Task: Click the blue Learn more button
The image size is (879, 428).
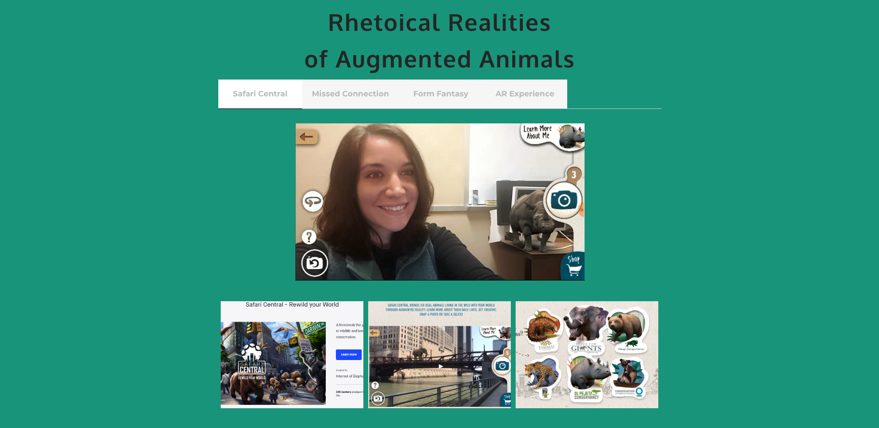Action: 348,354
